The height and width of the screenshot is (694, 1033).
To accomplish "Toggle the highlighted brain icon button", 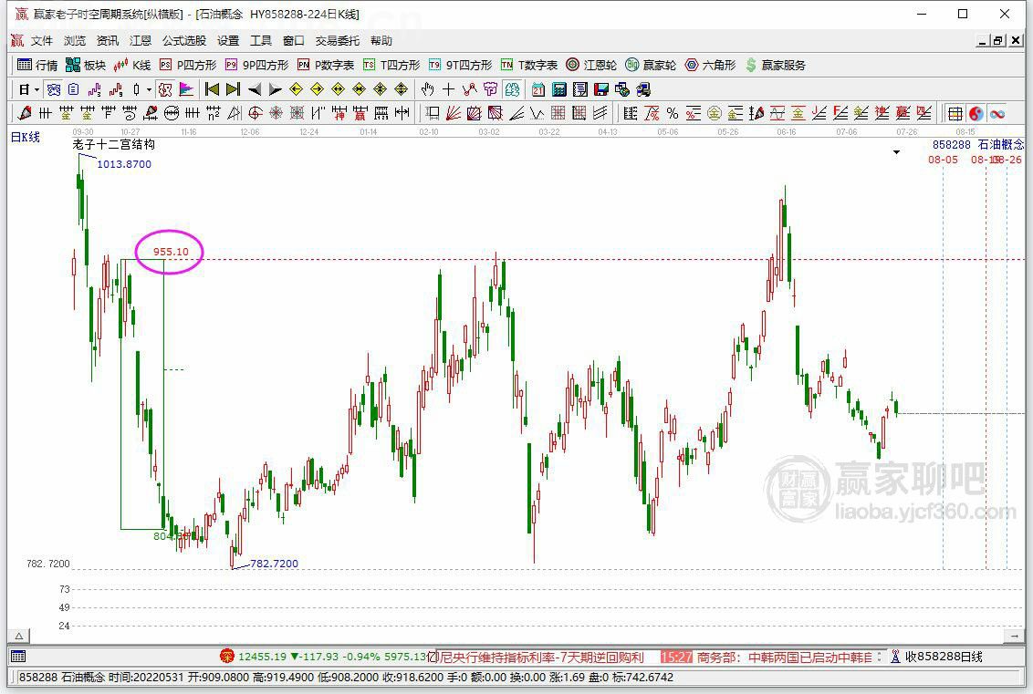I will [x=512, y=89].
